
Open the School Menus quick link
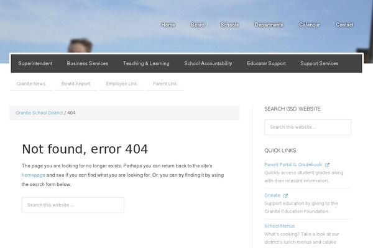coord(280,226)
